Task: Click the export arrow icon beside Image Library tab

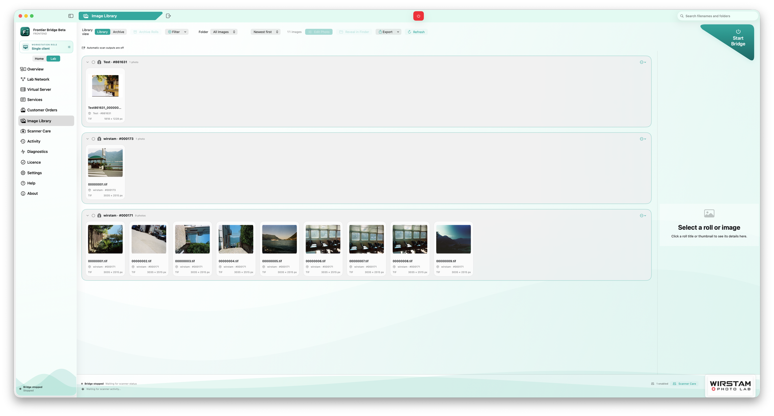Action: [x=168, y=16]
